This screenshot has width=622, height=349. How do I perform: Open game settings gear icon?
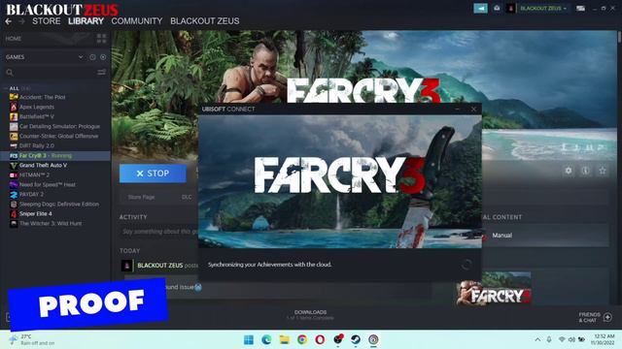click(x=569, y=171)
